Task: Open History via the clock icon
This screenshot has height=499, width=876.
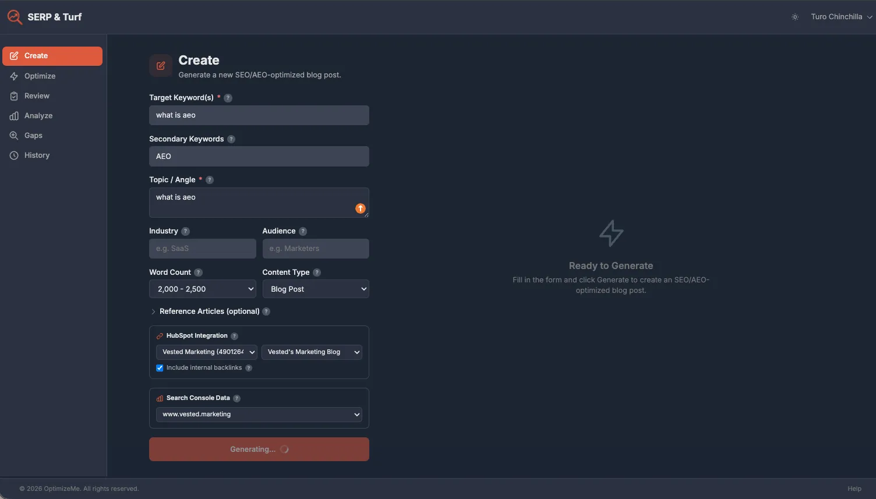Action: 15,155
